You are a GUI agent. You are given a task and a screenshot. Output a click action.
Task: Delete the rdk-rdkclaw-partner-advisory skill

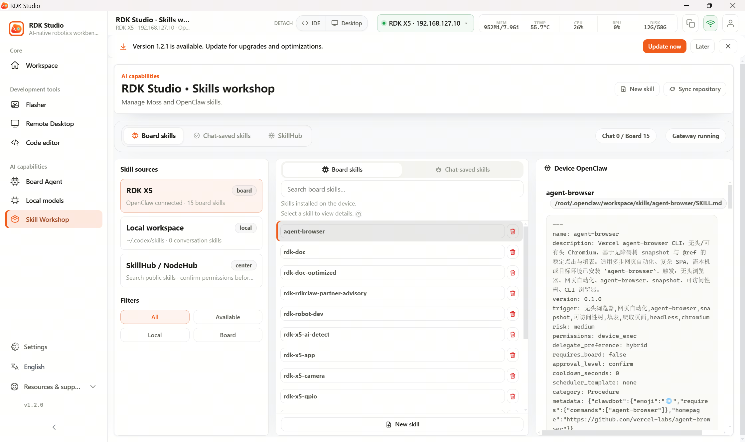click(513, 293)
